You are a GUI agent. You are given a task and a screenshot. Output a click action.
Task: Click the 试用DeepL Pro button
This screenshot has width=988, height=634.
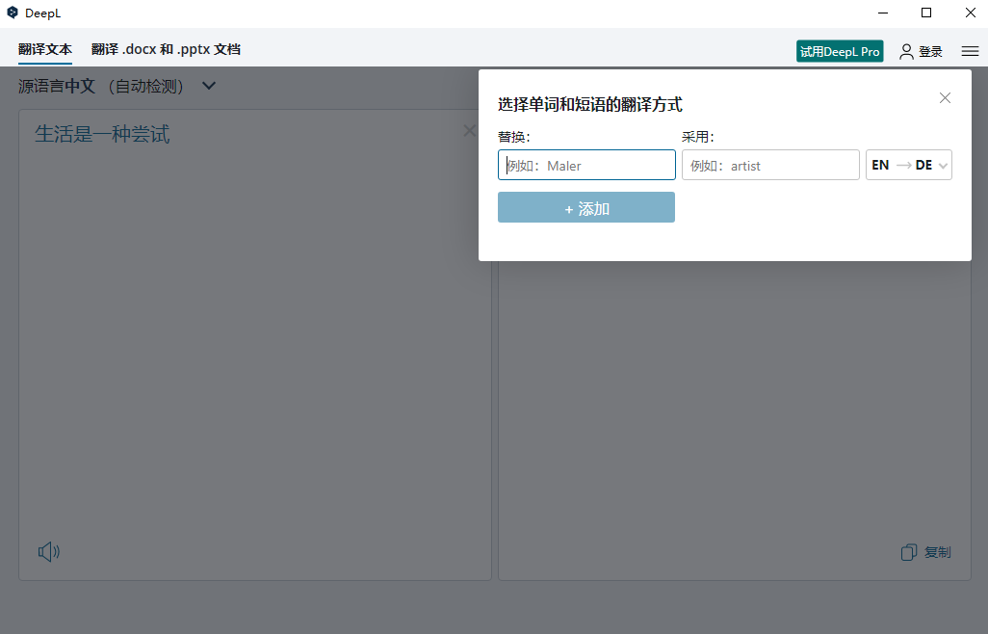tap(840, 52)
